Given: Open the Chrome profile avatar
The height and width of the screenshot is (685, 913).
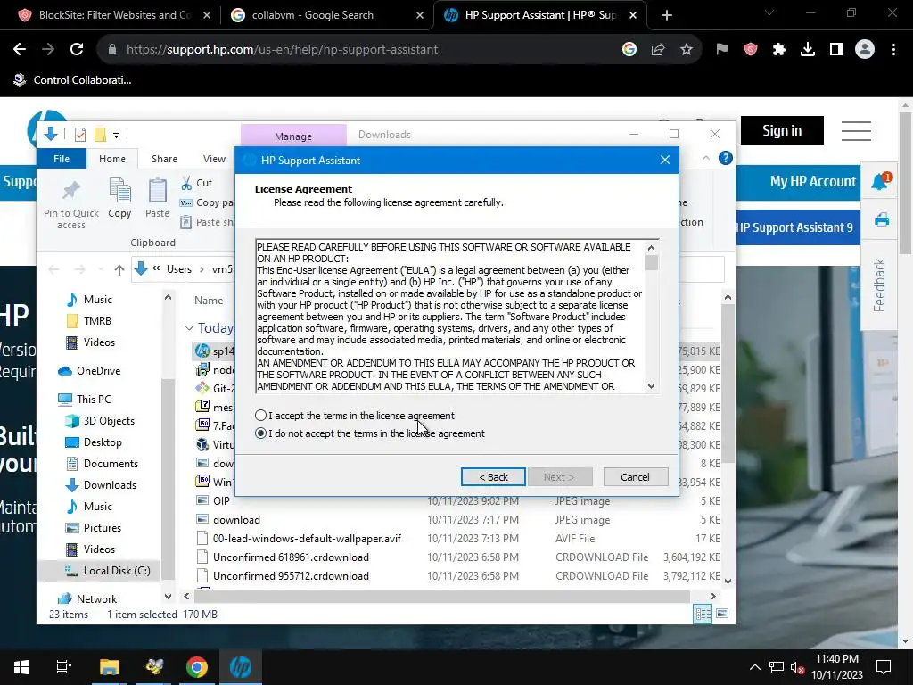Looking at the screenshot, I should (x=865, y=50).
